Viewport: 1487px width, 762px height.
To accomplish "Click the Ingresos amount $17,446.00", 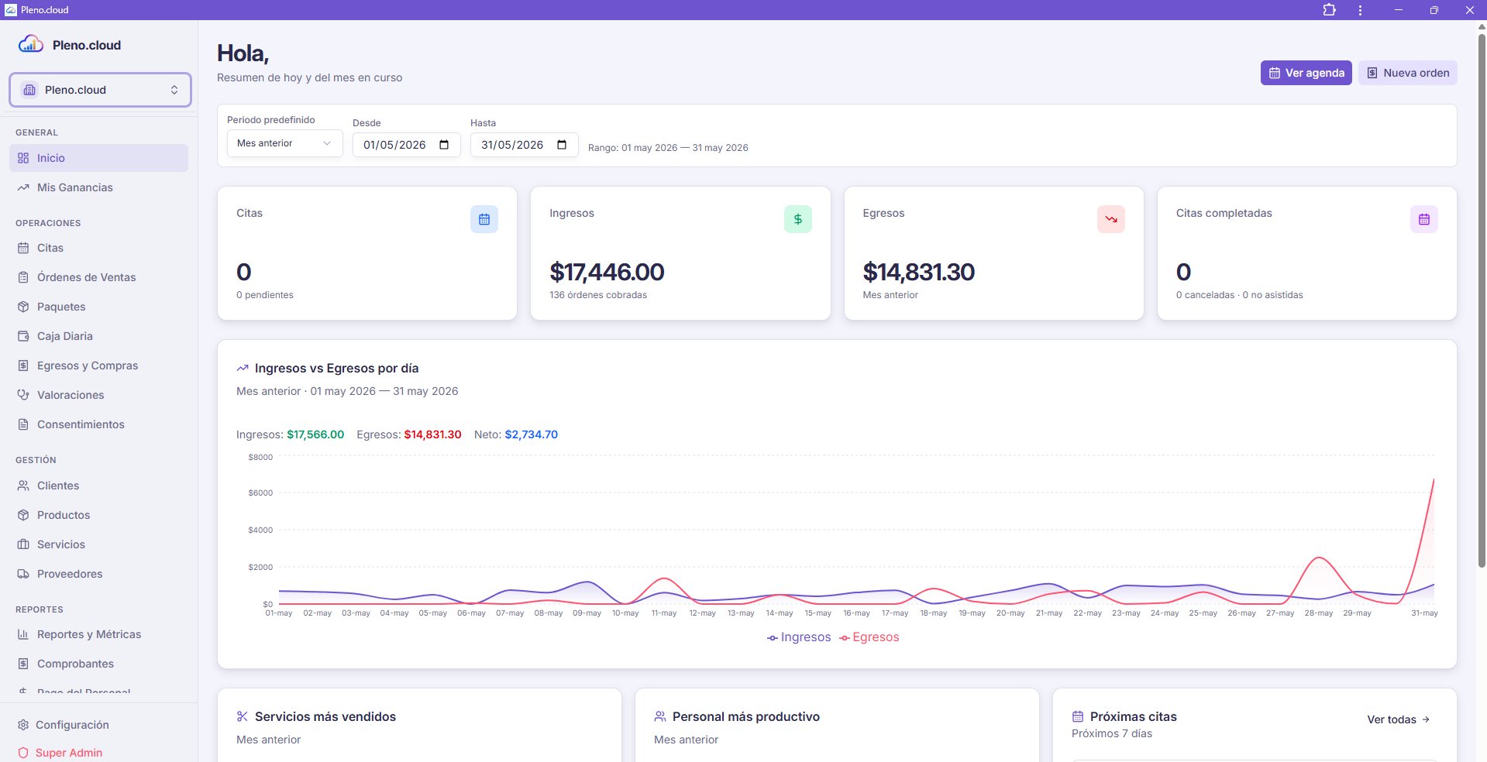I will [x=607, y=272].
